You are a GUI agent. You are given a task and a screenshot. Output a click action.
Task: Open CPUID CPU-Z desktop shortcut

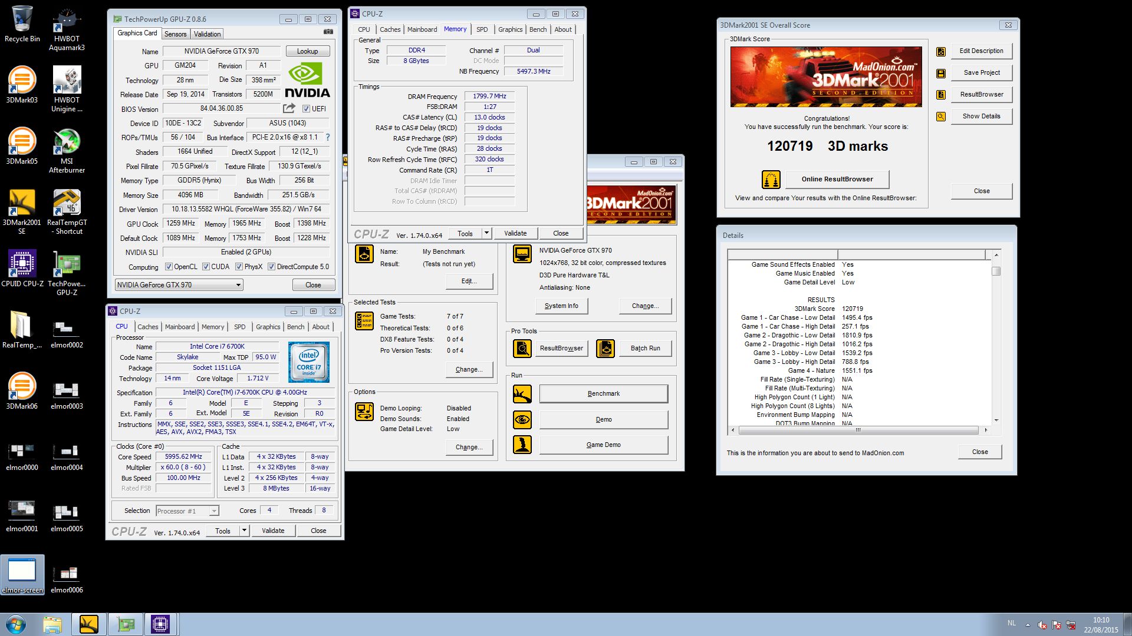(x=22, y=269)
